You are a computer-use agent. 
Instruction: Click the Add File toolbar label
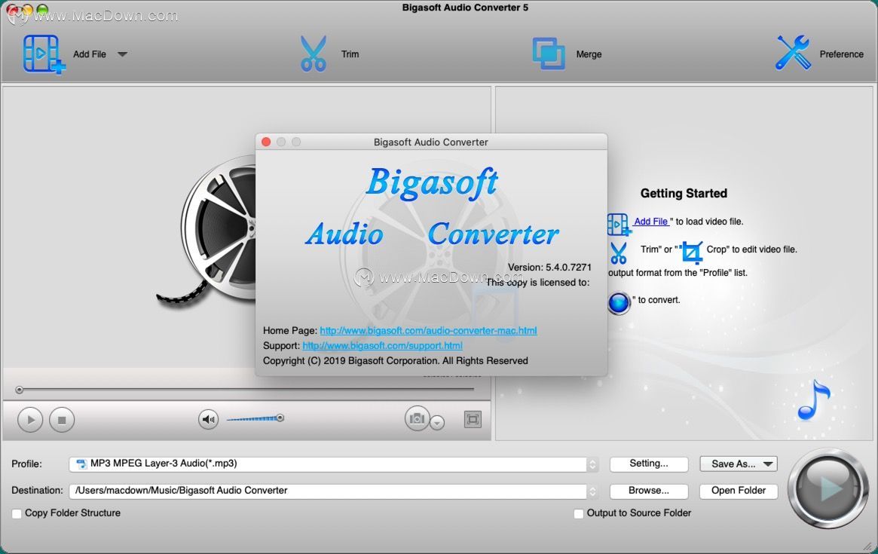point(90,54)
